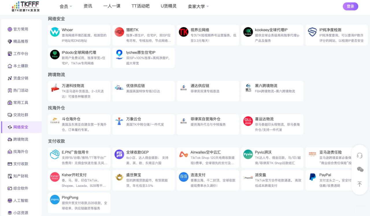
Task: Open the 菲律宾自营海外仓 card title
Action: (x=205, y=119)
